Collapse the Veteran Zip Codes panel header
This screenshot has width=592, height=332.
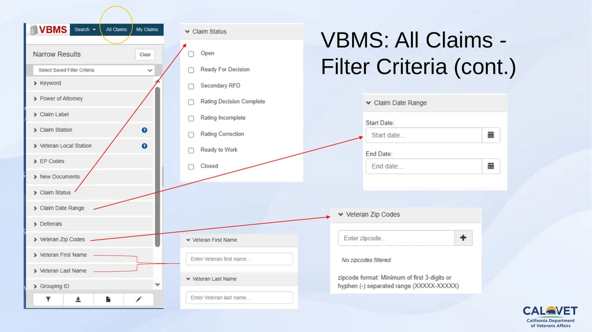406,215
